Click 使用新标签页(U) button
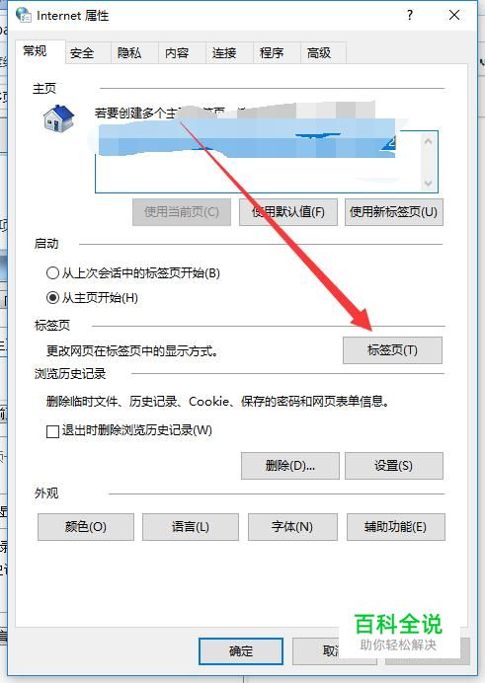The width and height of the screenshot is (485, 683). tap(394, 212)
